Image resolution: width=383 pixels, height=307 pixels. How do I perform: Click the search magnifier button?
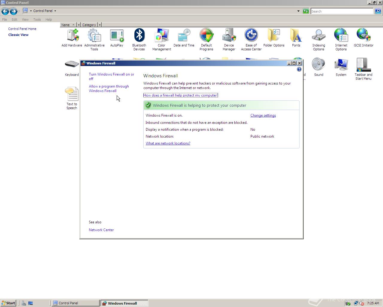click(378, 11)
